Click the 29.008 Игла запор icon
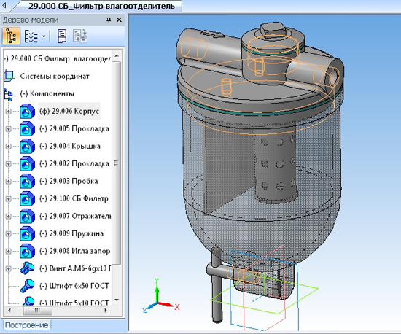 pos(27,251)
